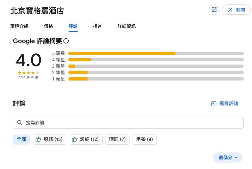Click the write review pencil icon

214,104
